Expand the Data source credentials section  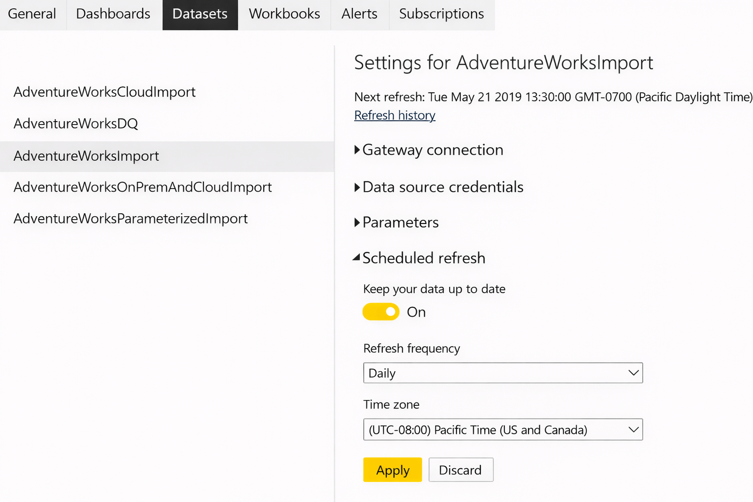tap(439, 187)
